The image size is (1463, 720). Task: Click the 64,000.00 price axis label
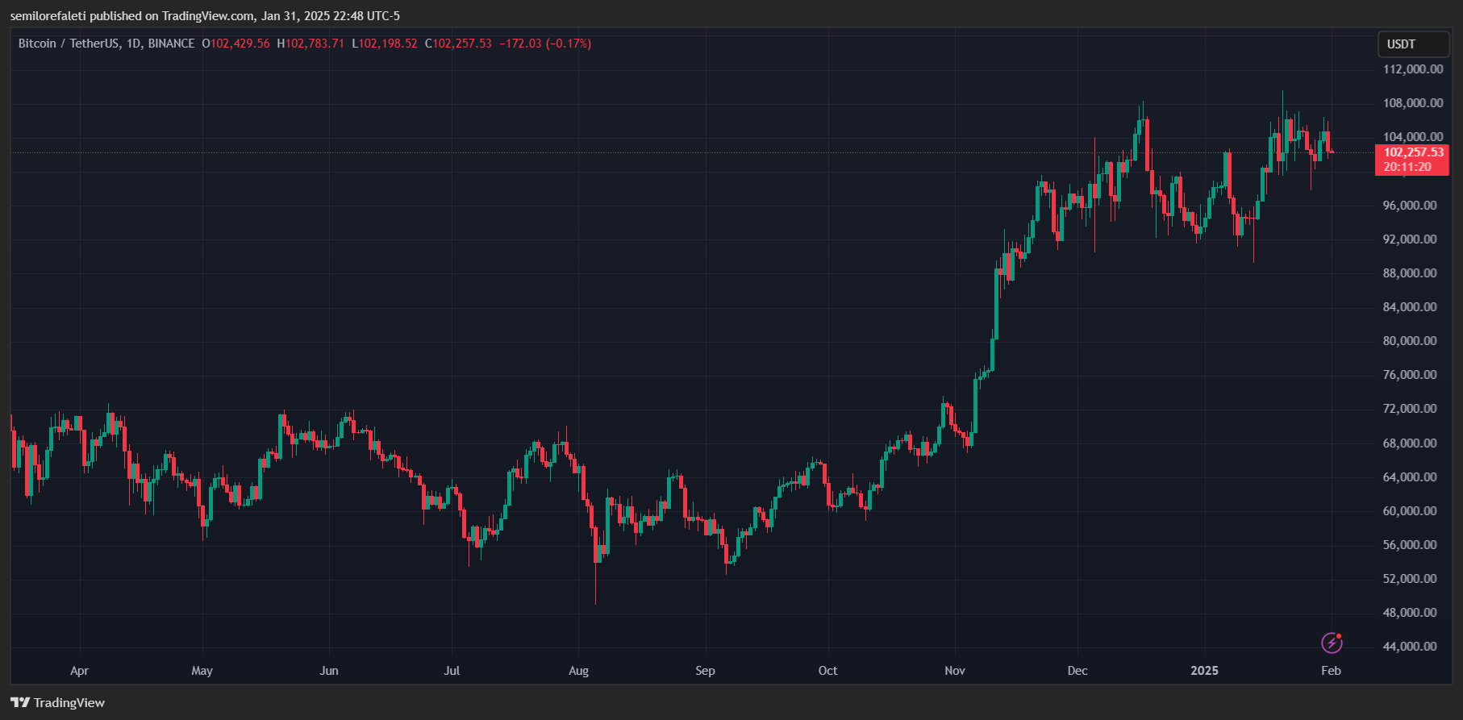[x=1410, y=477]
